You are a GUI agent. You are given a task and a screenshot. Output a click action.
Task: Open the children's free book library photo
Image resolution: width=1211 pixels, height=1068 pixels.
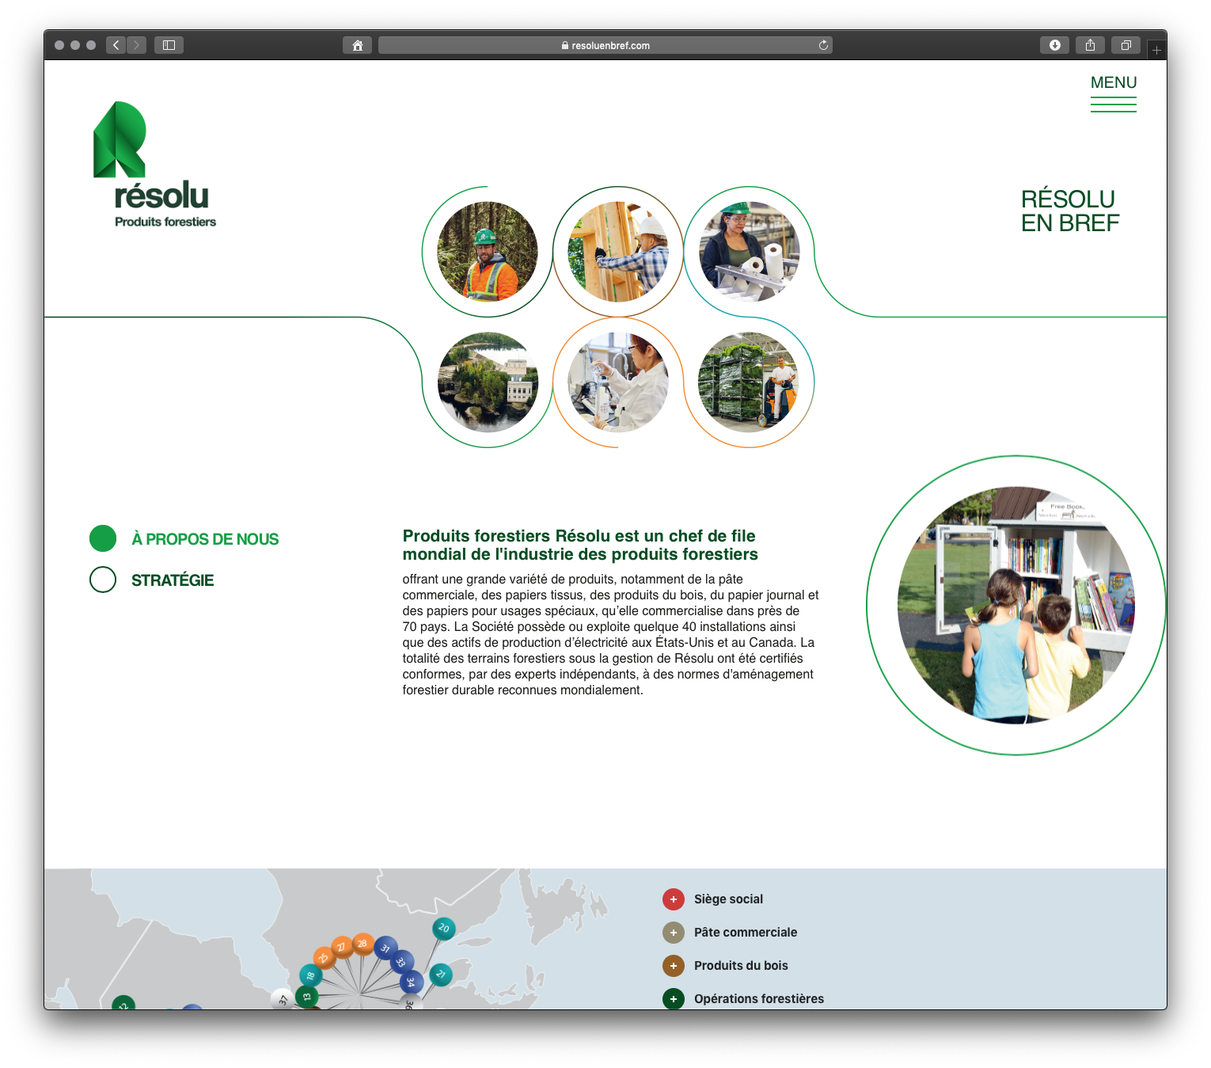1016,605
